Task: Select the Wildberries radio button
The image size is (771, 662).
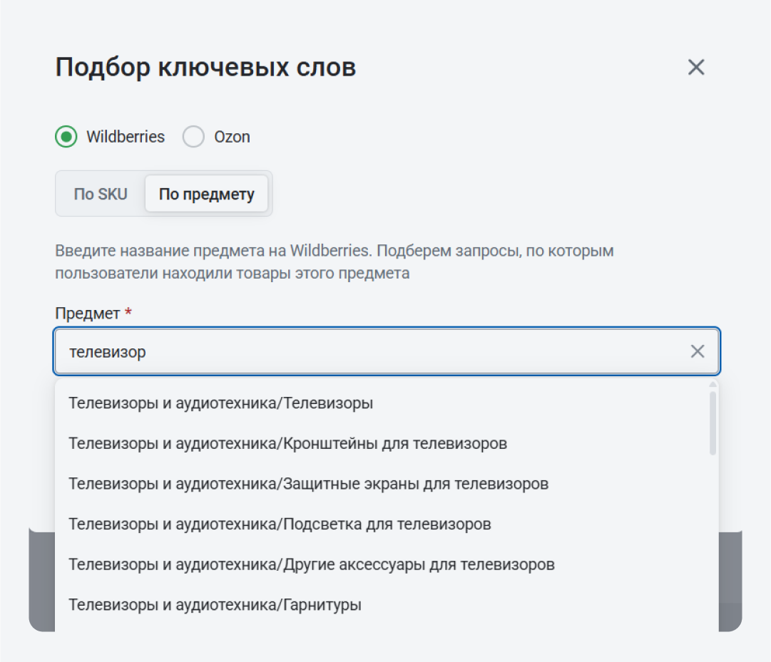Action: (x=66, y=137)
